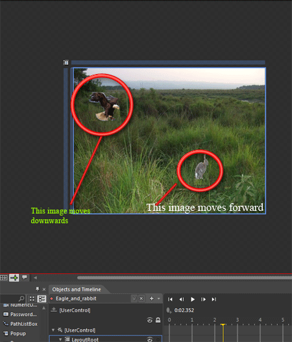The width and height of the screenshot is (292, 342).
Task: Click the 0:02.352 playhead time field
Action: click(x=184, y=310)
